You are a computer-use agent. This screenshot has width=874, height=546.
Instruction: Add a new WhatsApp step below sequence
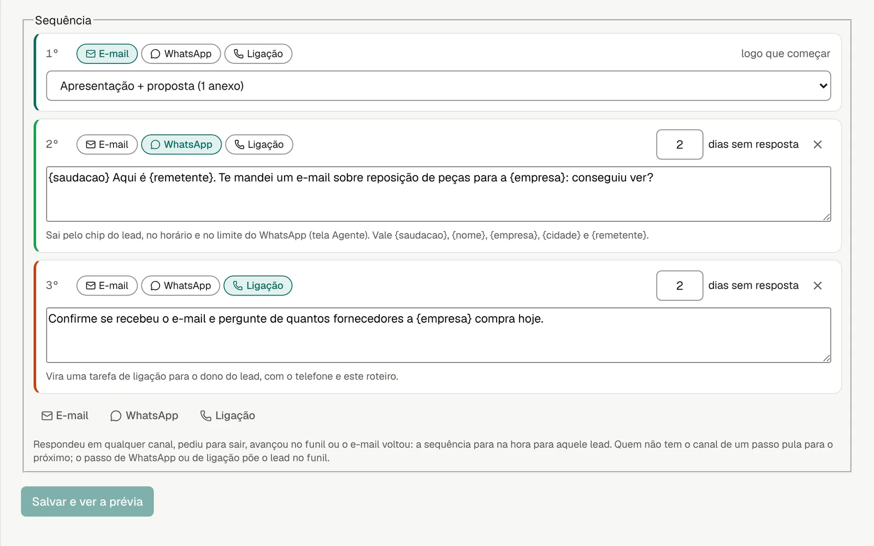tap(144, 416)
